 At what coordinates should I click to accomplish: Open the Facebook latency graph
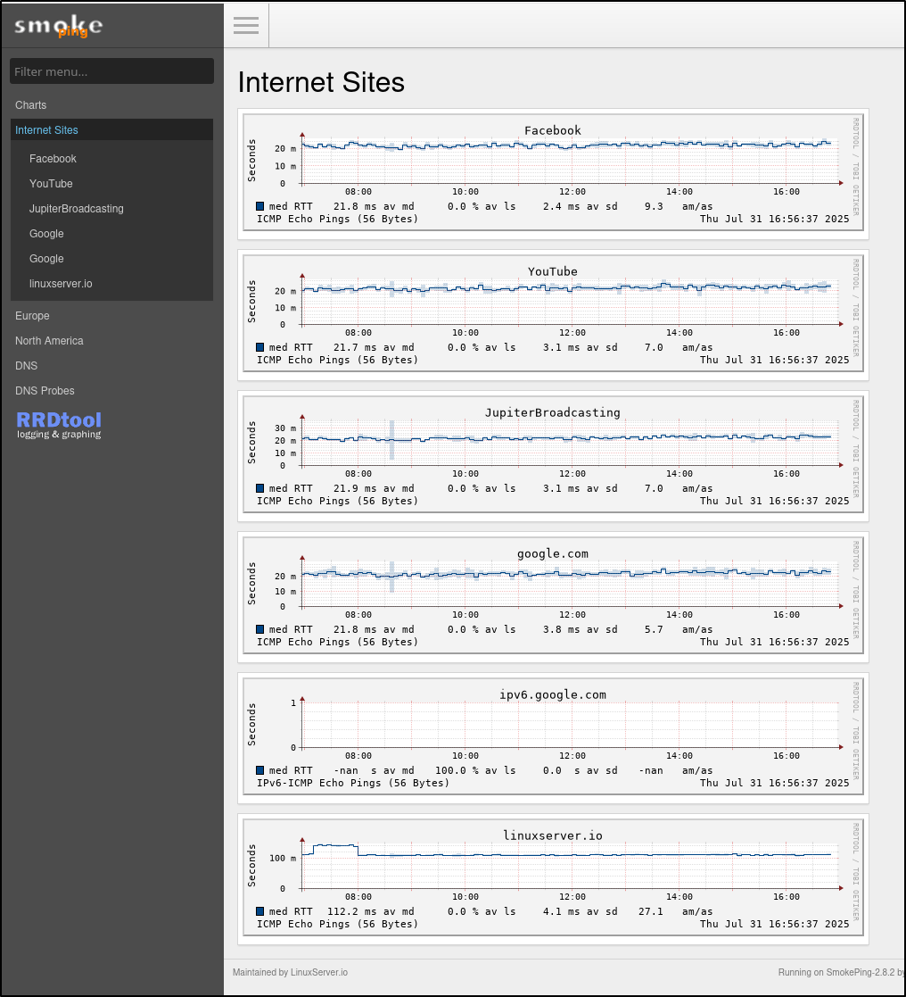[553, 172]
